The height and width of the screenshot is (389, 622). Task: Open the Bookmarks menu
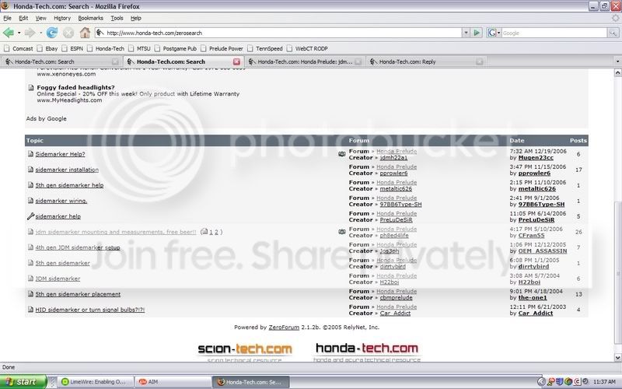[x=90, y=17]
